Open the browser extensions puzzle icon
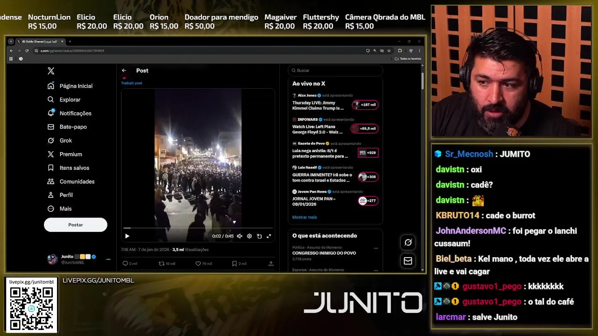 coord(399,50)
